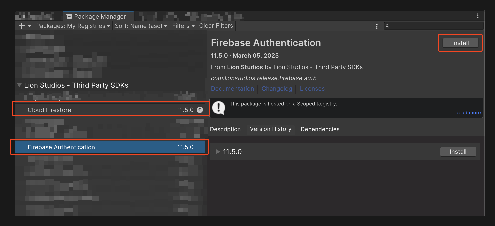Screen dimensions: 495x226
Task: Collapse the Lion Studios - Third Party SDKs group
Action: click(x=19, y=85)
